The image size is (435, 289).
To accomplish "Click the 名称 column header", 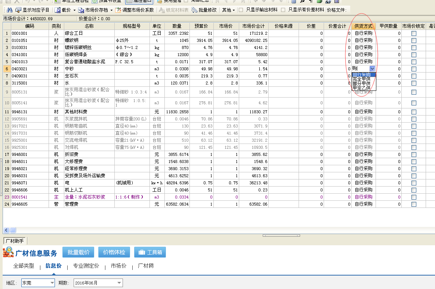I will pos(89,26).
